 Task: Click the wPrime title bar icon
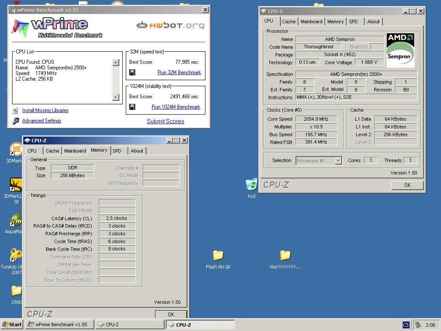[12, 10]
